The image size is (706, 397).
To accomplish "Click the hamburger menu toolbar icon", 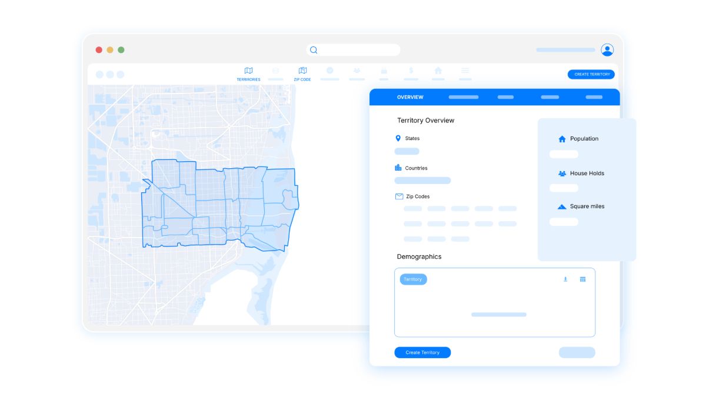I will tap(465, 71).
